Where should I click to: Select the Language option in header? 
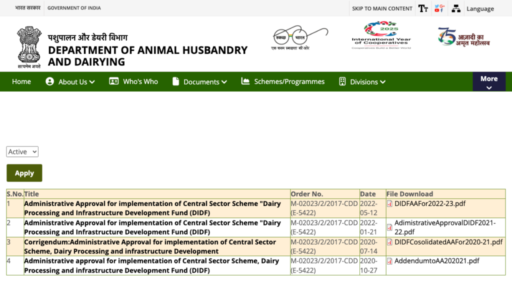480,8
